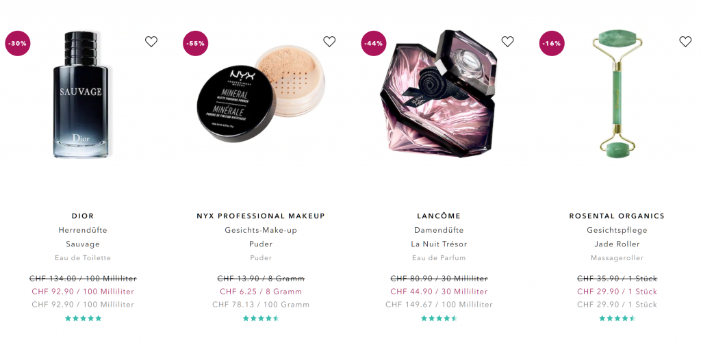Open the LANCÔME brand link

click(x=439, y=216)
